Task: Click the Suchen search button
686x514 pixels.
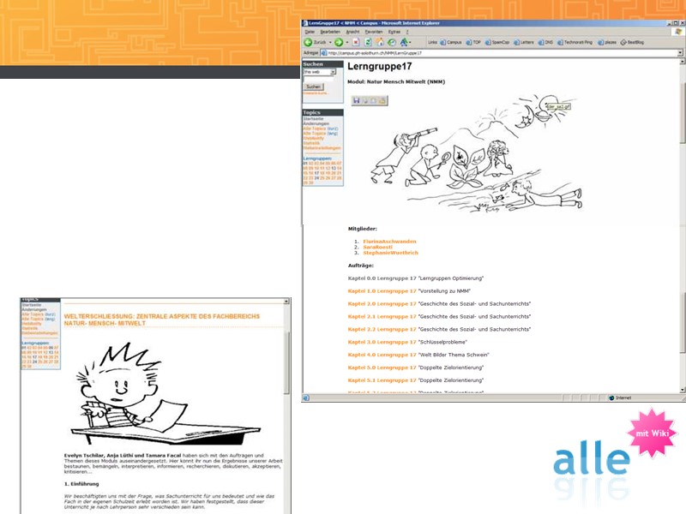Action: pyautogui.click(x=313, y=87)
